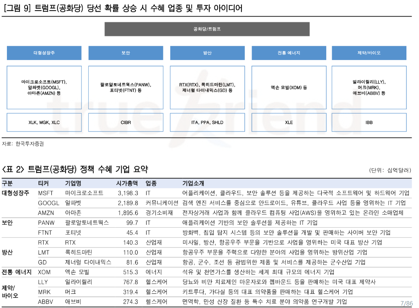The height and width of the screenshot is (308, 419).
Task: Click the 머크 company description text
Action: pyautogui.click(x=267, y=292)
